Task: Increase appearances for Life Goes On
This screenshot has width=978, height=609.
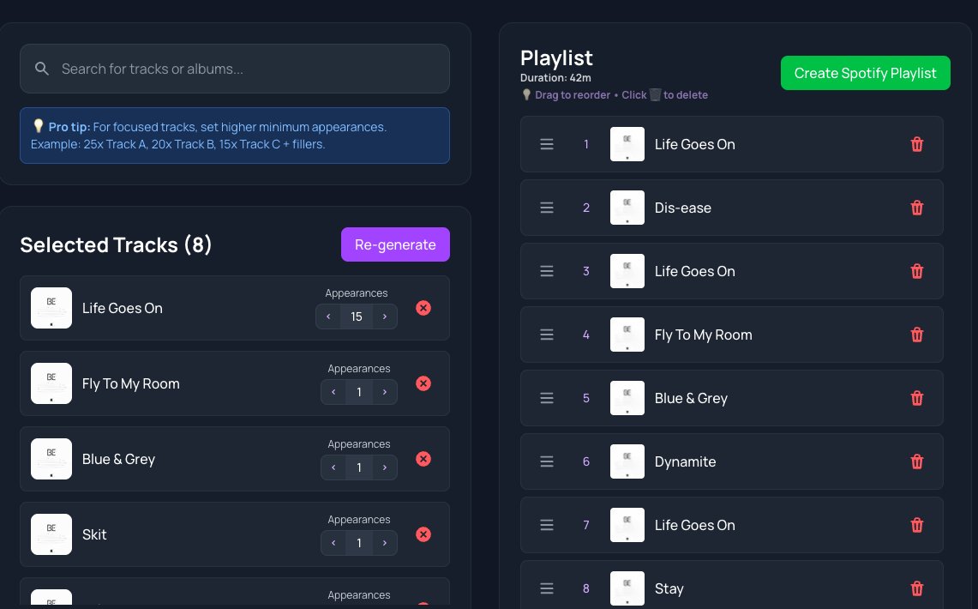Action: [385, 317]
